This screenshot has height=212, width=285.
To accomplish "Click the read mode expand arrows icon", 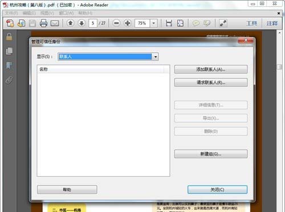I will (x=223, y=23).
